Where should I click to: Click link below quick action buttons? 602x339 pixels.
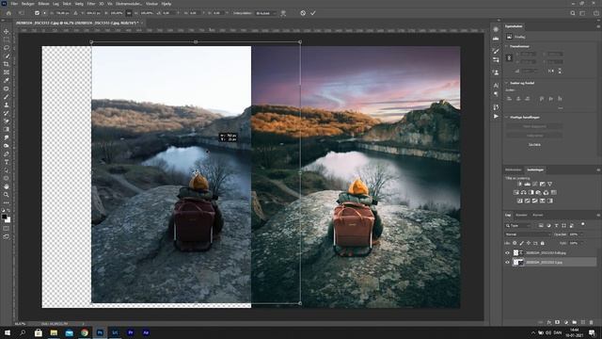[534, 144]
